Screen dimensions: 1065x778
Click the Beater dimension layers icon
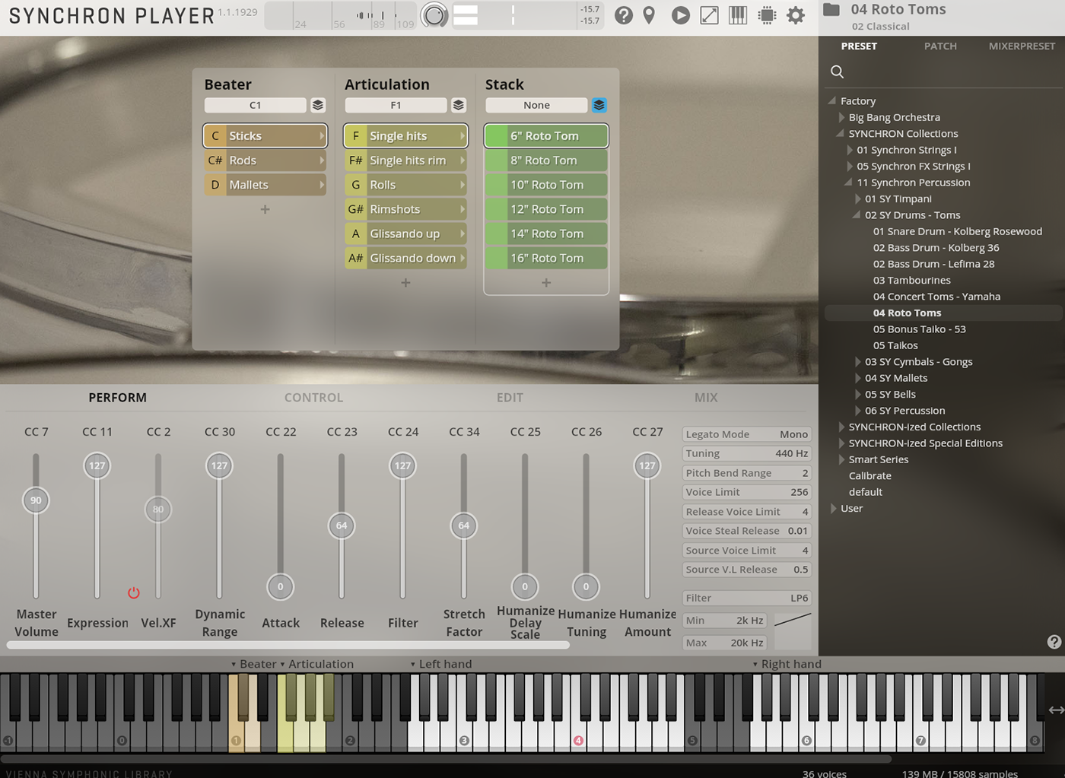point(318,105)
